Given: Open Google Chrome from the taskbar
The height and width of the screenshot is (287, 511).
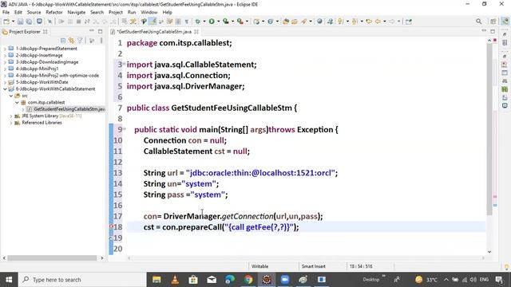Looking at the screenshot, I should (248, 280).
